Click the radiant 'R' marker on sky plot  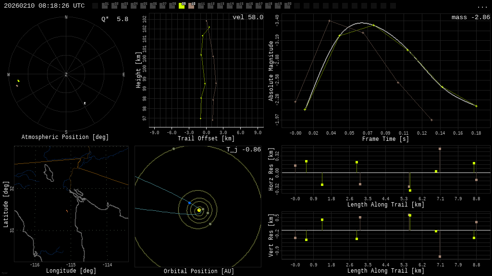85,103
